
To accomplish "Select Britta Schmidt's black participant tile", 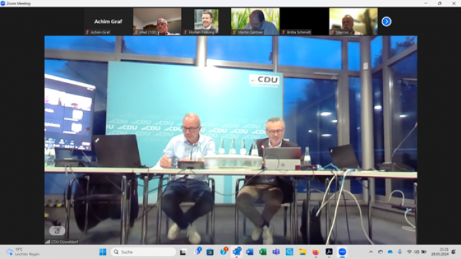I will tap(304, 22).
